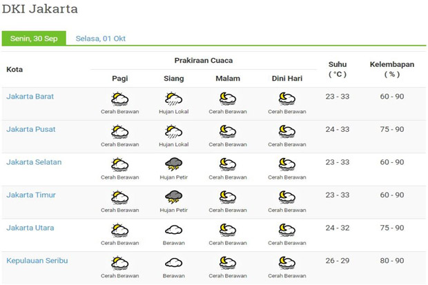Click Jakarta Selatan temperature 23 - 33

click(338, 162)
